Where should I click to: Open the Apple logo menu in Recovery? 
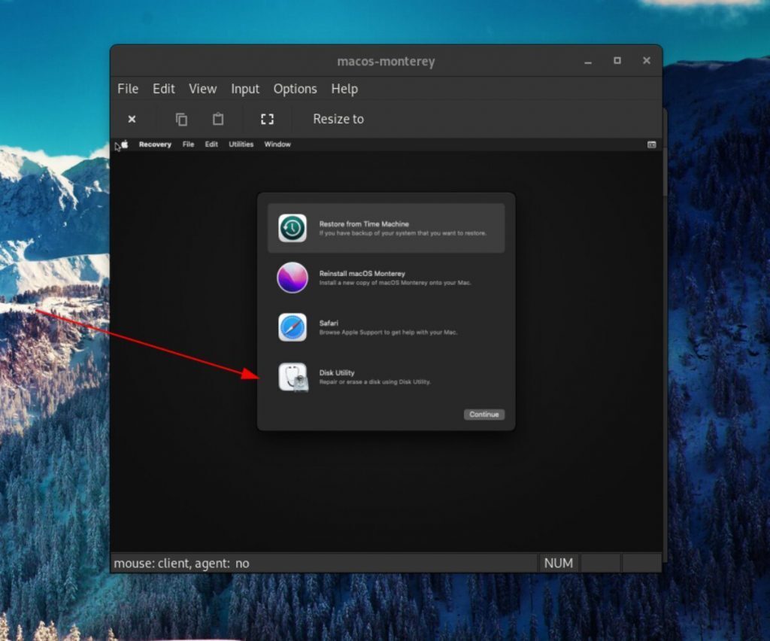point(125,144)
